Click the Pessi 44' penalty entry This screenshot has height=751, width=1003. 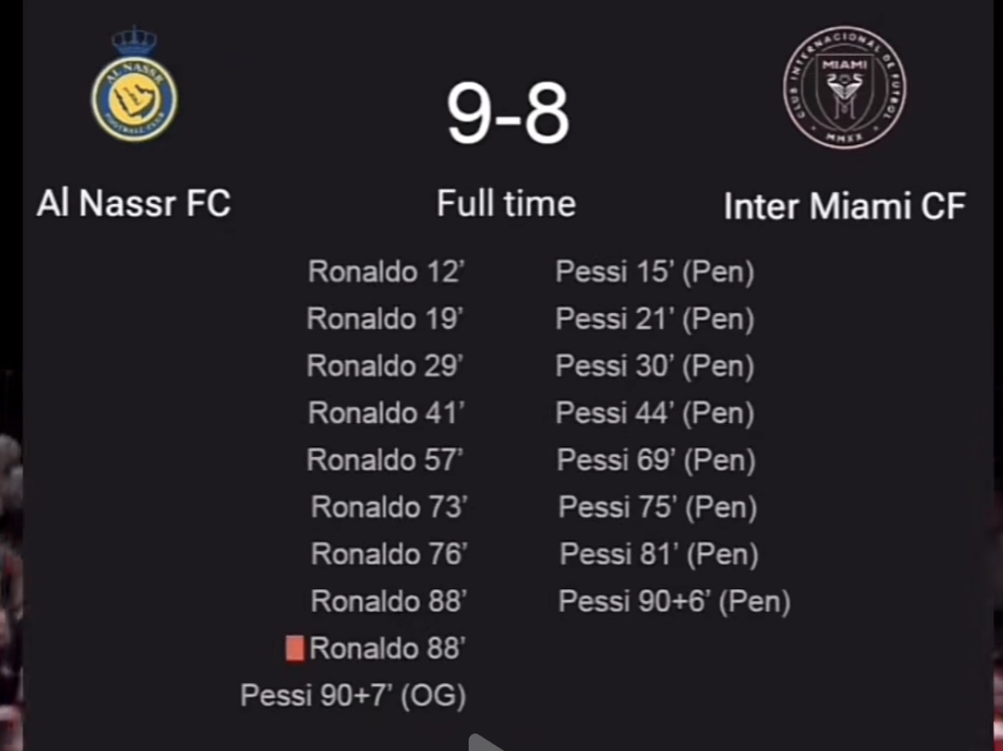[654, 414]
